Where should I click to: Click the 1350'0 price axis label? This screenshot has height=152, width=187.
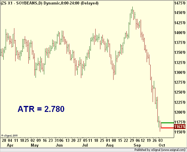[x=180, y=52]
